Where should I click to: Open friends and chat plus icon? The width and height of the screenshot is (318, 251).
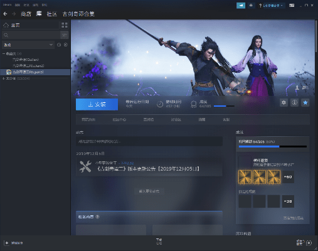[x=309, y=243]
